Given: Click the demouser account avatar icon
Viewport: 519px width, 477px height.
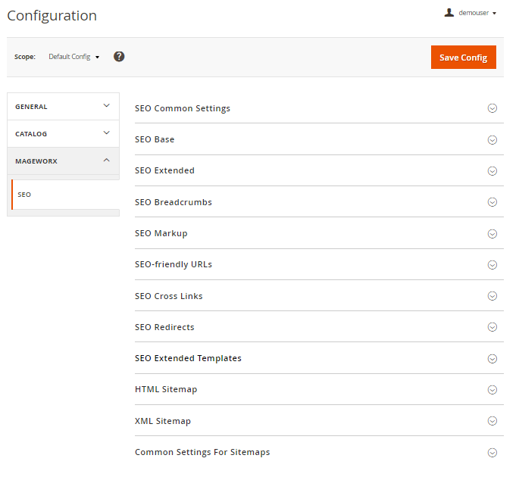Looking at the screenshot, I should (449, 13).
